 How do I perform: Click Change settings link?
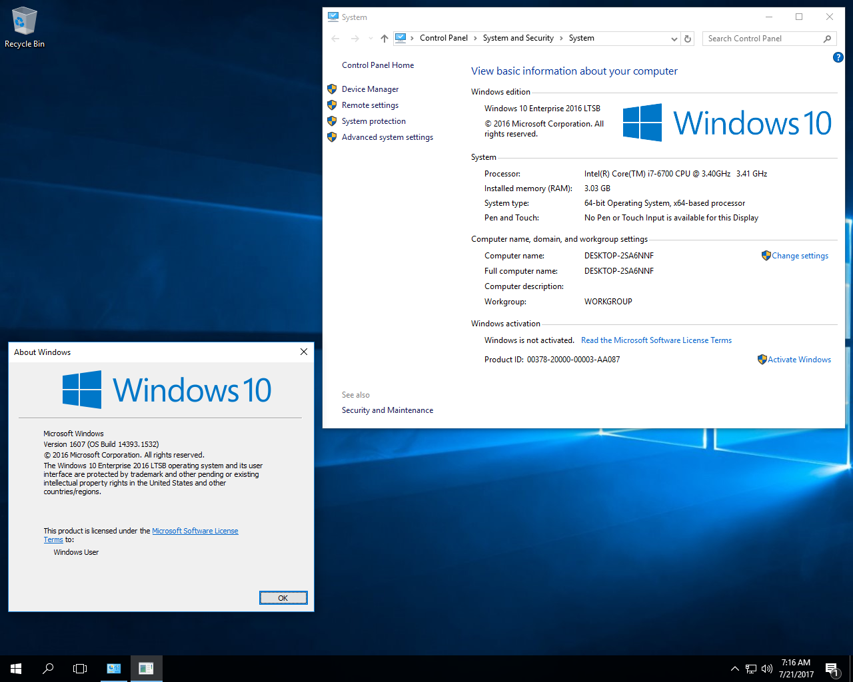coord(800,256)
